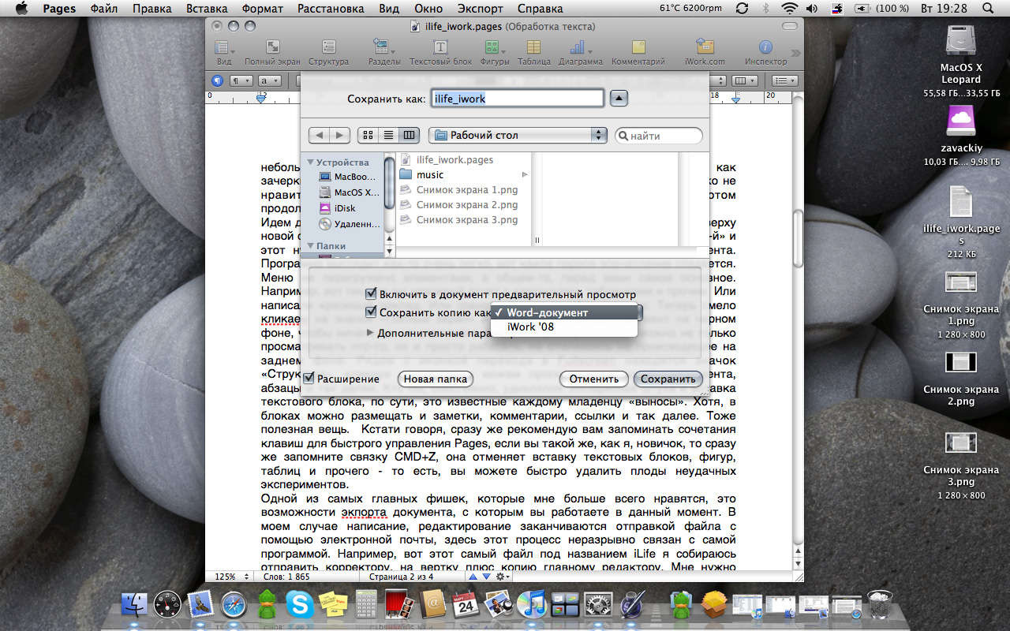1010x631 pixels.
Task: Collapse the save dialog with arrow button
Action: tap(619, 99)
